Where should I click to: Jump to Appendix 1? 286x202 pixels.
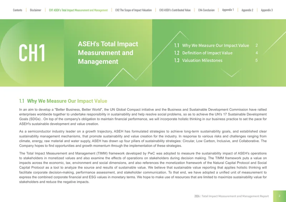pyautogui.click(x=228, y=10)
